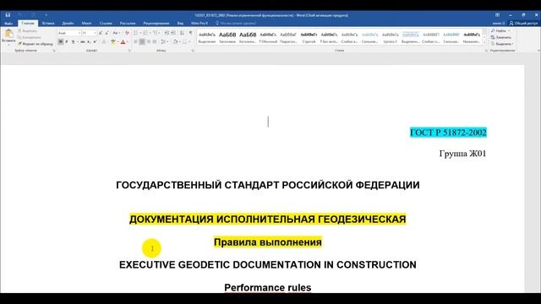Apply the first Заголовок heading style from the gallery
Image resolution: width=541 pixels, height=304 pixels.
(x=227, y=37)
